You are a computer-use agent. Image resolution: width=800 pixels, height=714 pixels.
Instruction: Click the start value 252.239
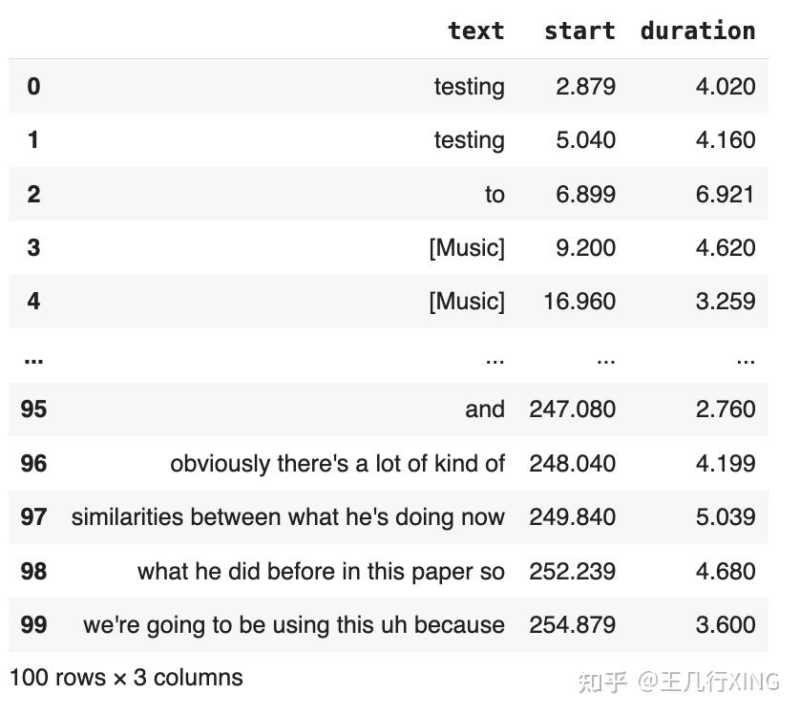point(573,571)
